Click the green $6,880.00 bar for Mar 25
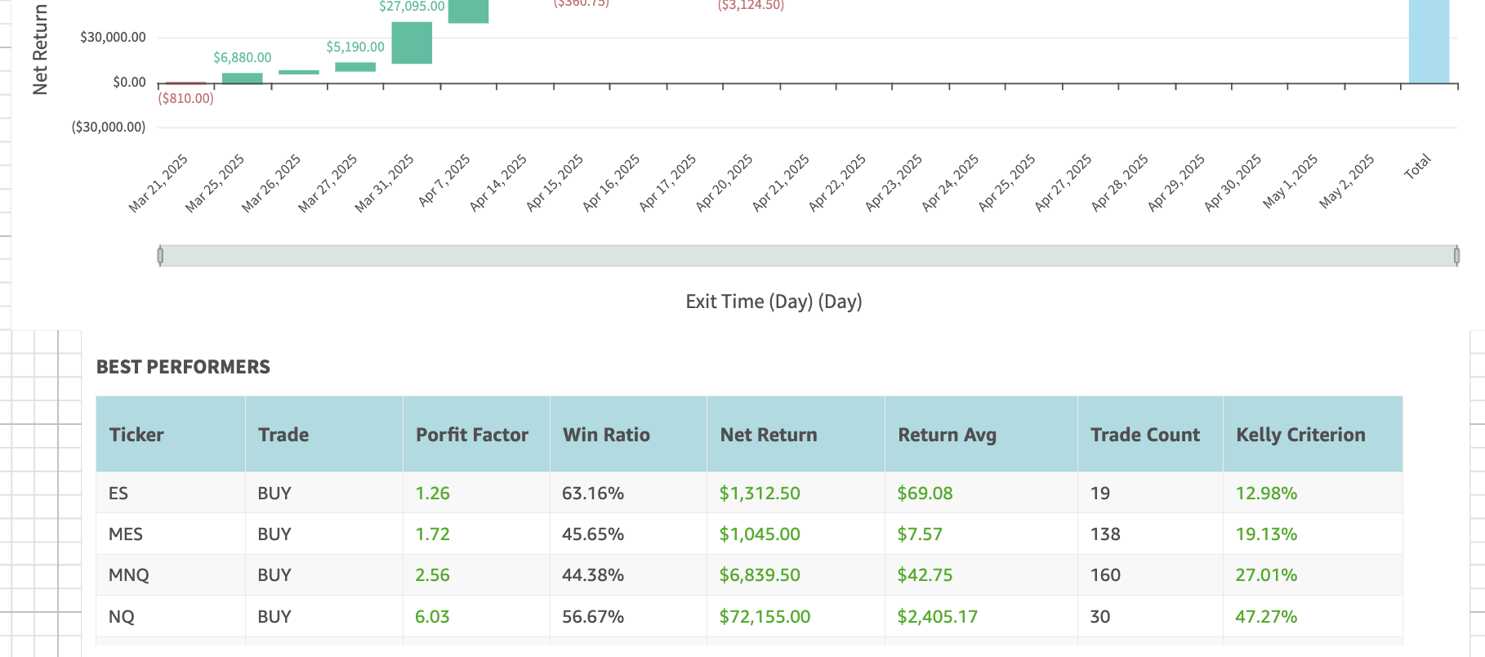Viewport: 1485px width, 657px height. click(243, 78)
